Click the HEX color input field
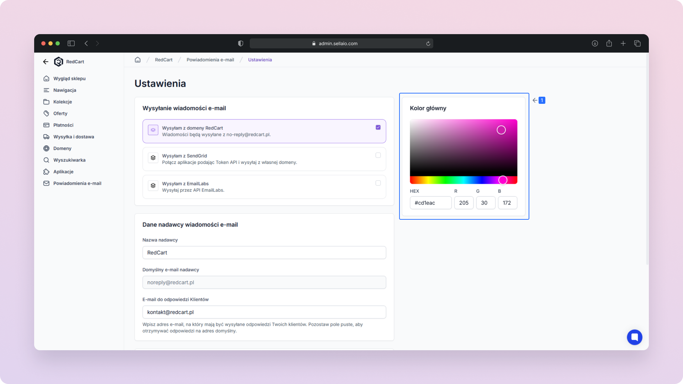 (x=430, y=203)
